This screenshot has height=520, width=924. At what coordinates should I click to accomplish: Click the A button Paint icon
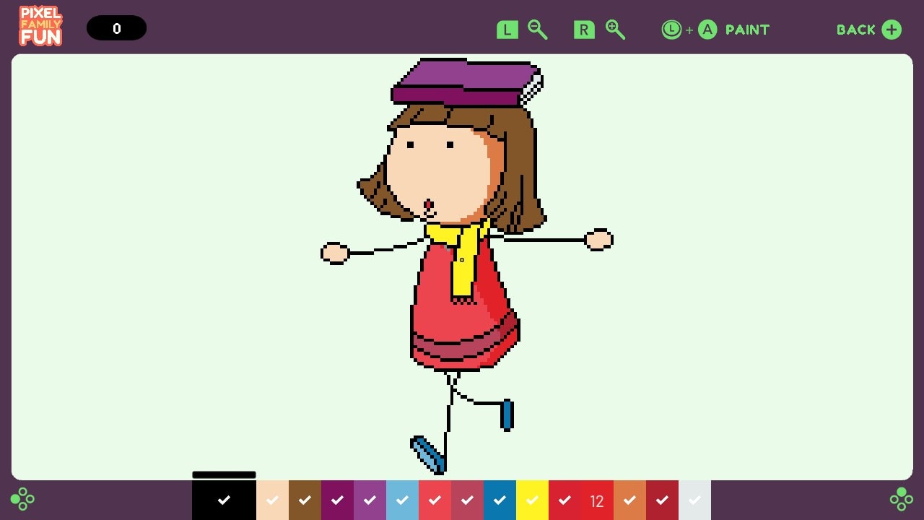pyautogui.click(x=707, y=30)
